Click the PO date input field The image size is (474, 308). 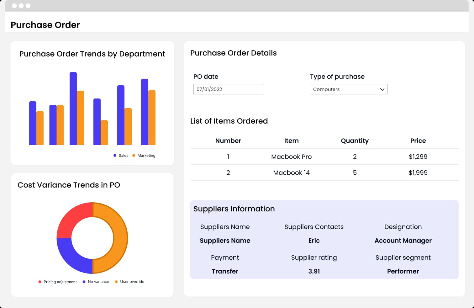point(228,89)
